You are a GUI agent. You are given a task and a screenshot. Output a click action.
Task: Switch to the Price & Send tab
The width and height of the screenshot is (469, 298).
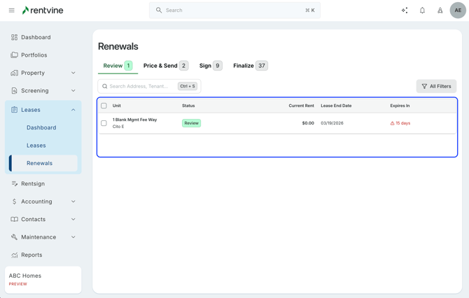(x=165, y=66)
